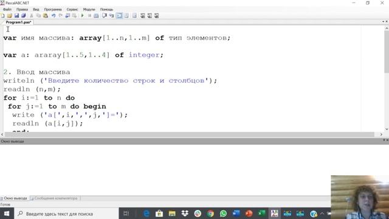Viewport: 389px width, 219px height.
Task: Click the Save All icon
Action: point(24,16)
